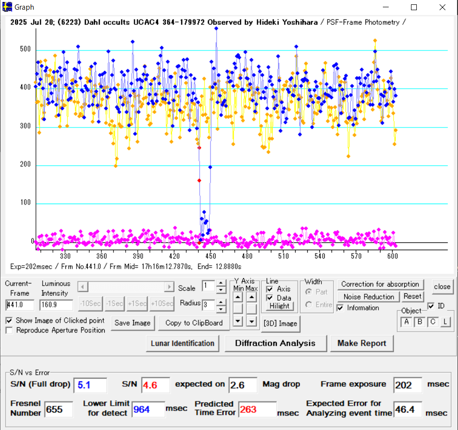Screen dimensions: 458x430
Task: Increase Scale with up spinner arrow
Action: [x=221, y=283]
